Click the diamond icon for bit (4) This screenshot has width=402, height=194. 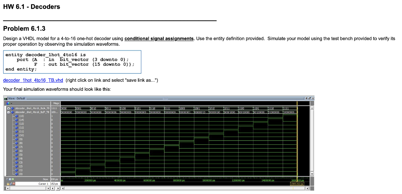click(x=16, y=158)
